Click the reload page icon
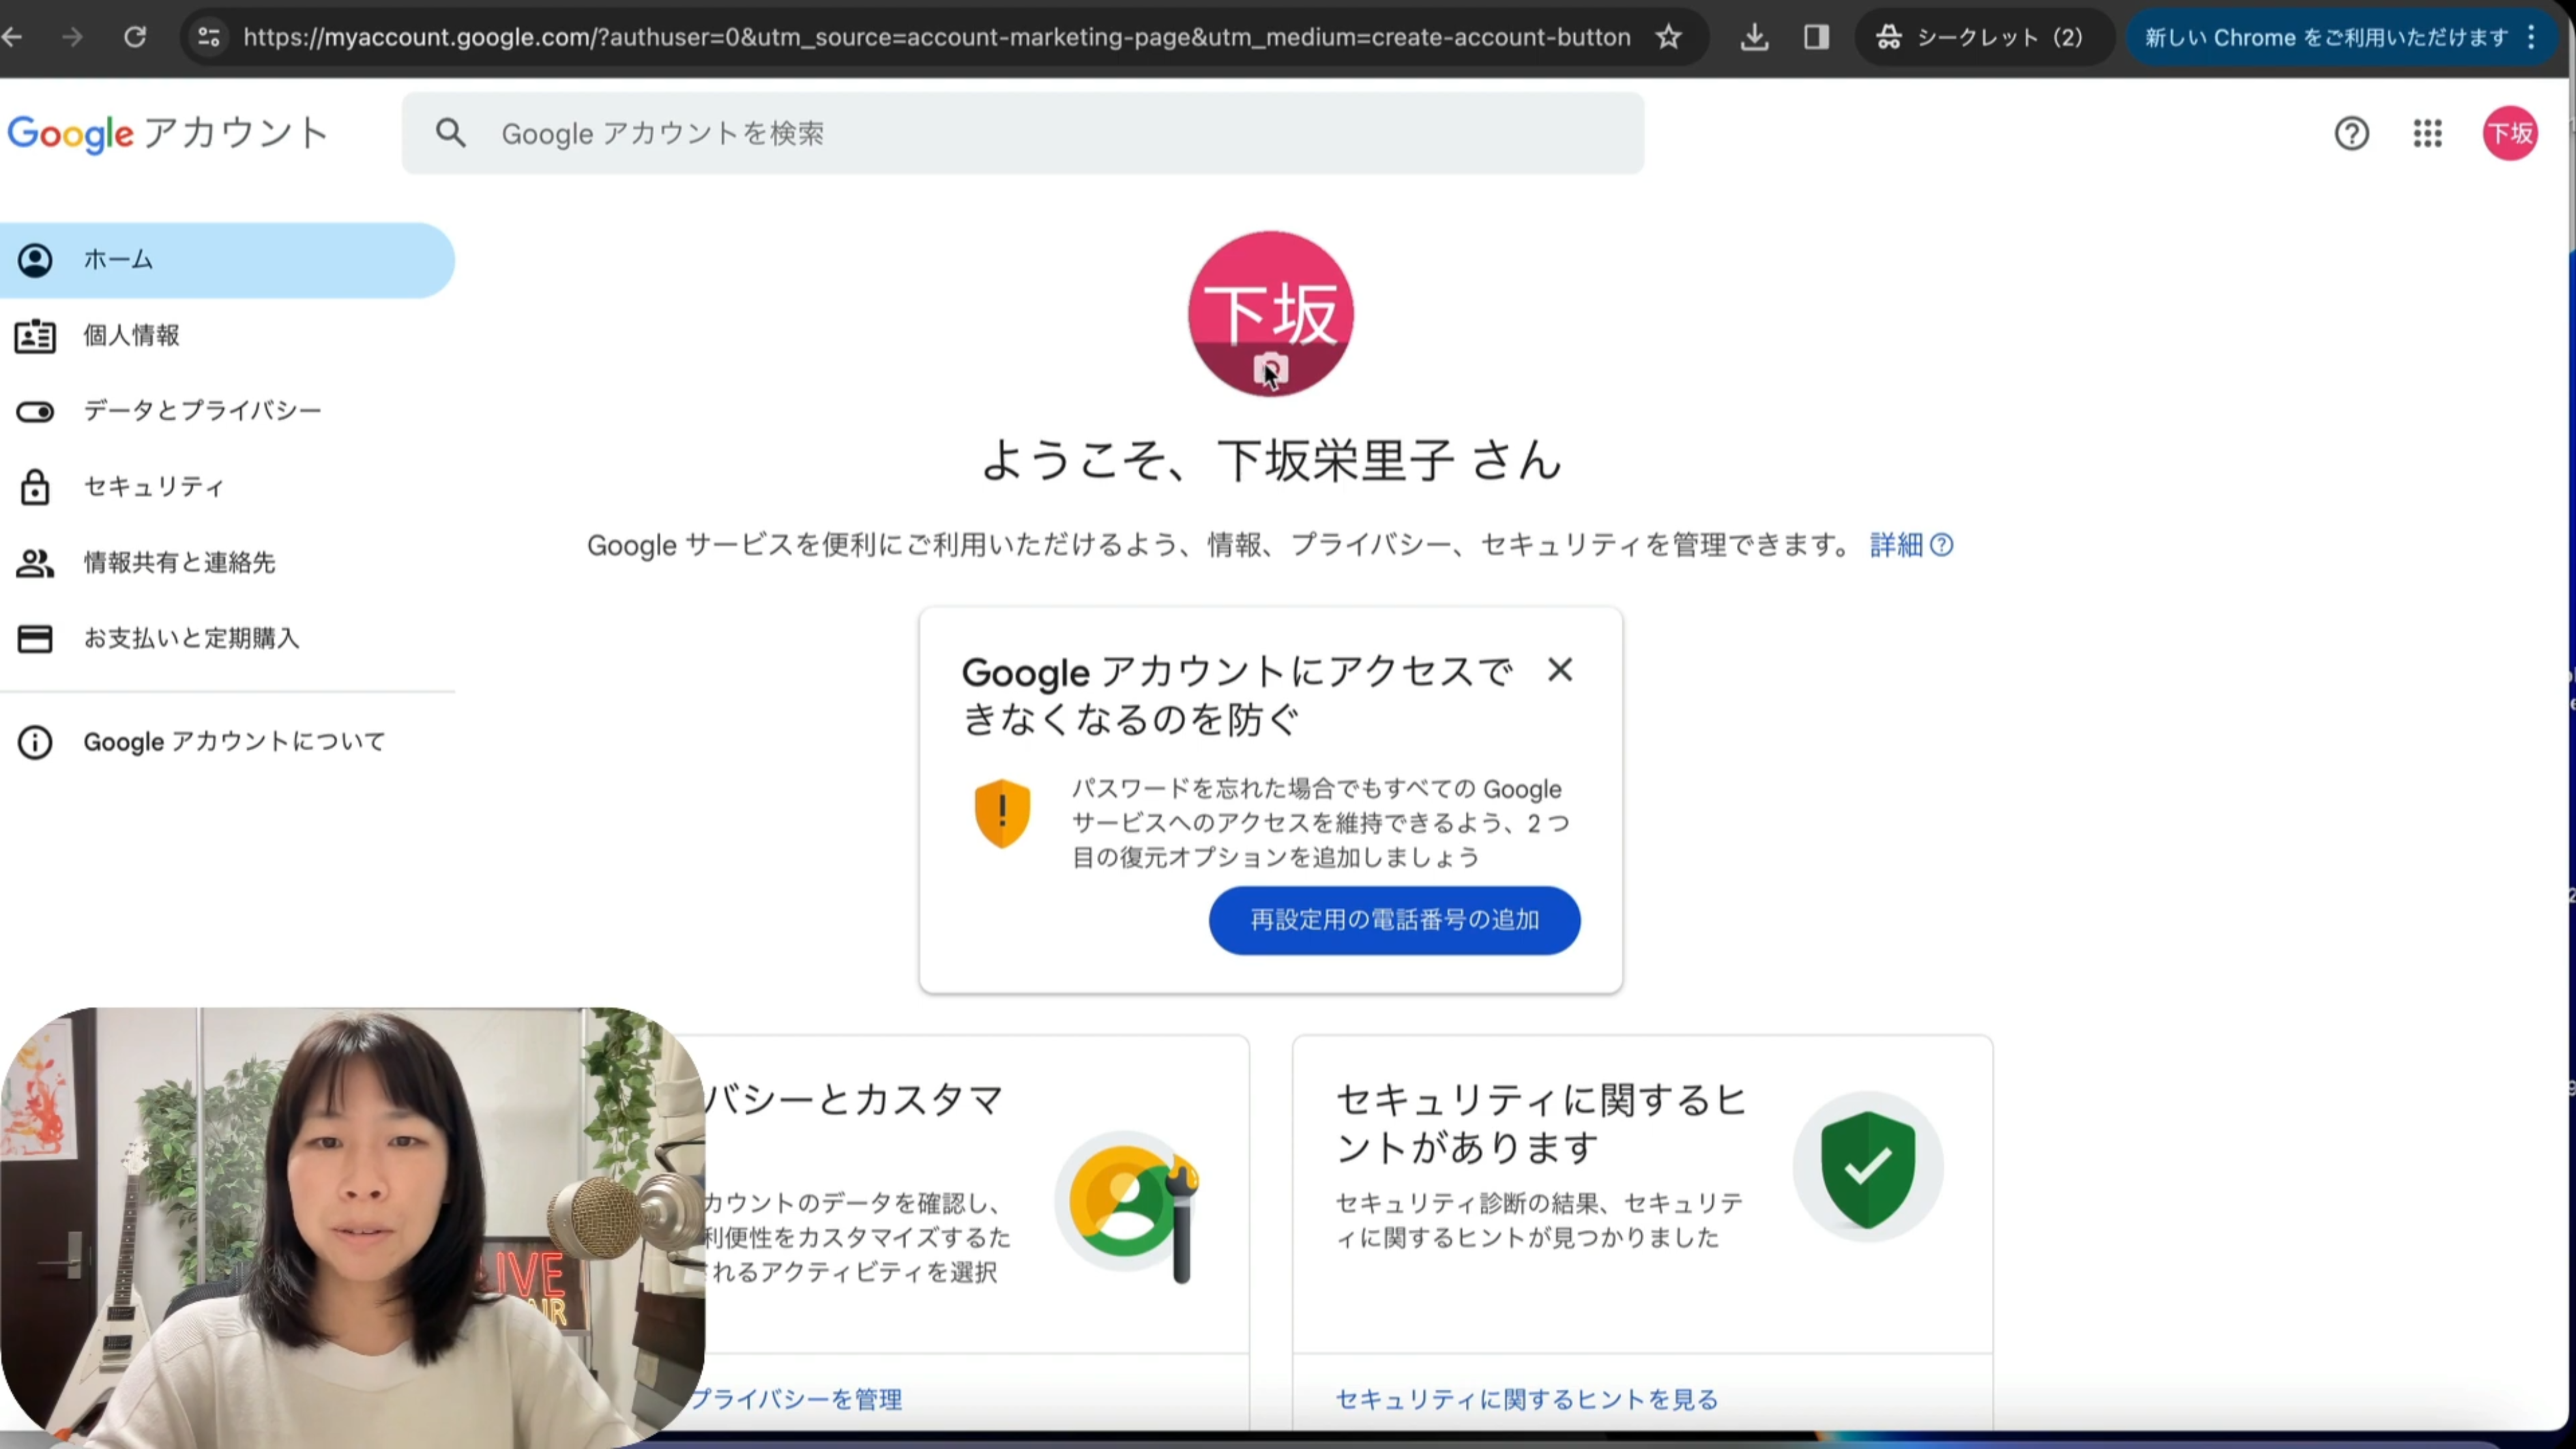The width and height of the screenshot is (2576, 1449). [x=135, y=37]
